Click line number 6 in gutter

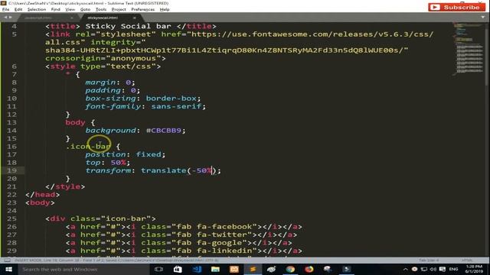(15, 66)
